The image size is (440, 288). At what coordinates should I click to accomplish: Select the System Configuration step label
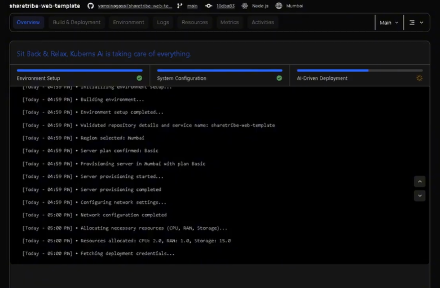click(x=182, y=78)
